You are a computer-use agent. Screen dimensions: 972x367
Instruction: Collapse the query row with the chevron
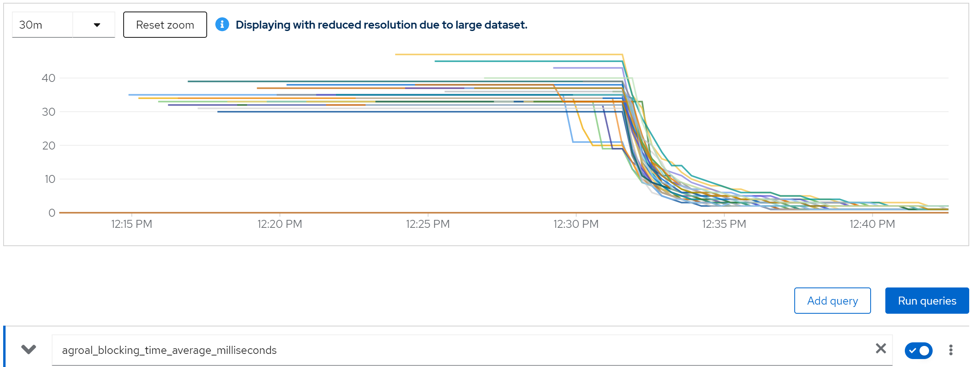(29, 350)
